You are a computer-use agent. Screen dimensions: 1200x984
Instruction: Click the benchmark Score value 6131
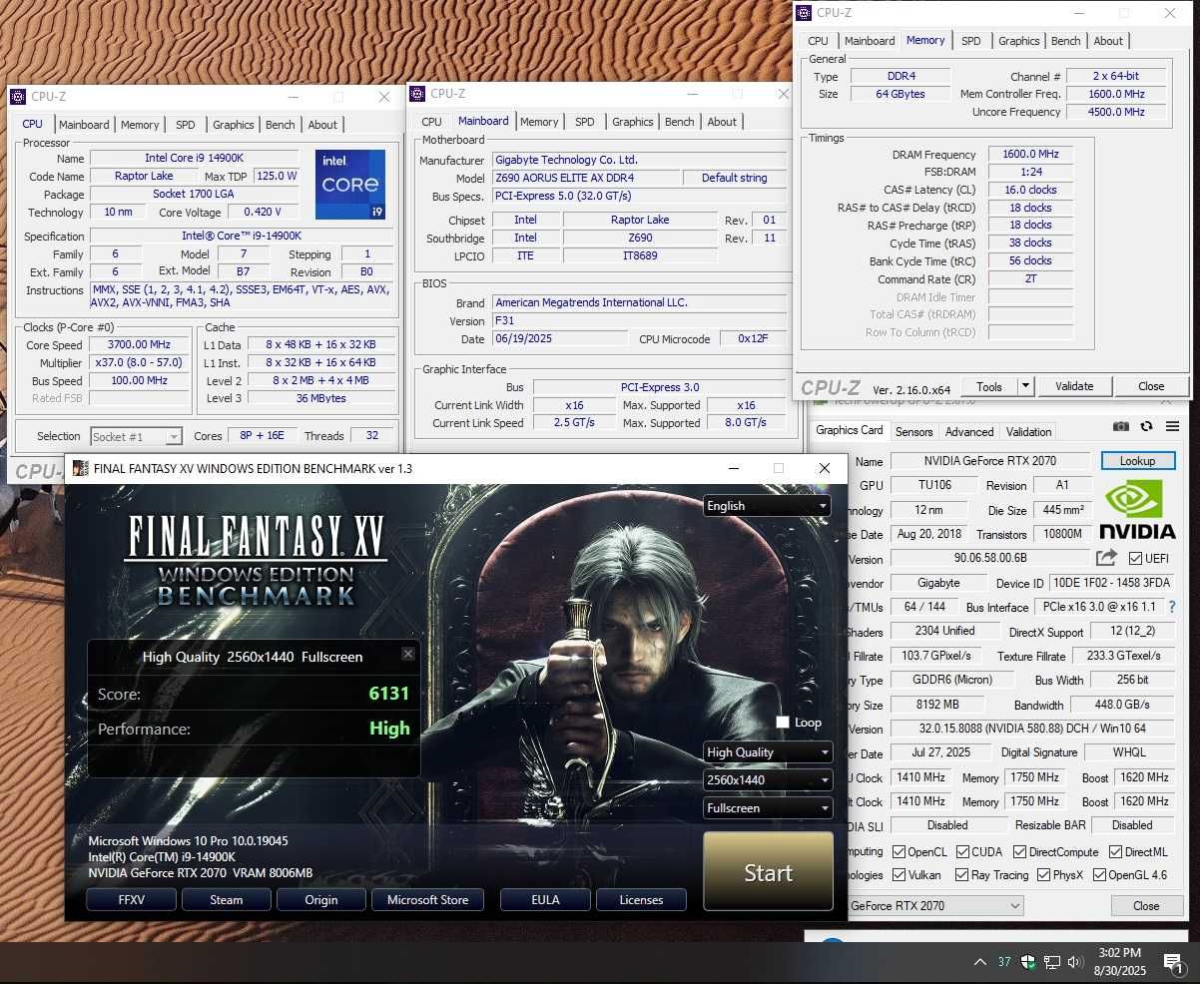[389, 693]
